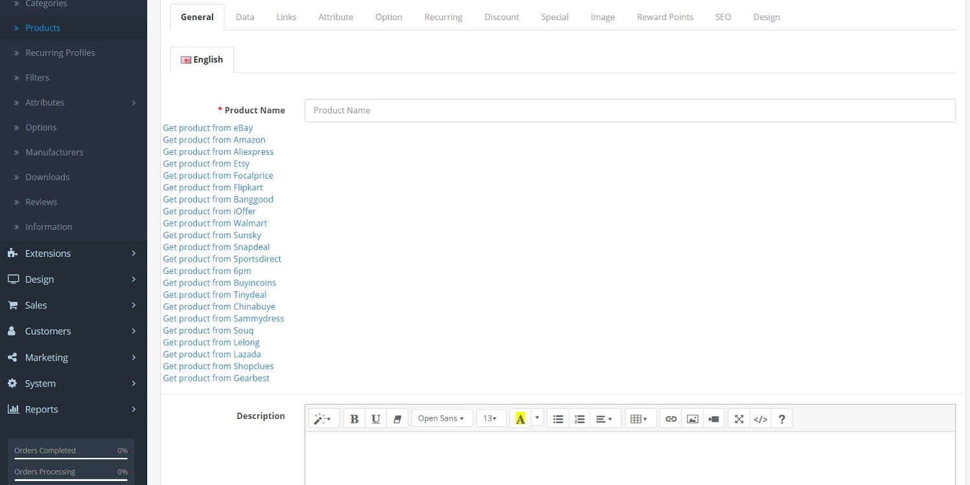The height and width of the screenshot is (485, 970).
Task: Switch to the Links tab
Action: coord(286,17)
